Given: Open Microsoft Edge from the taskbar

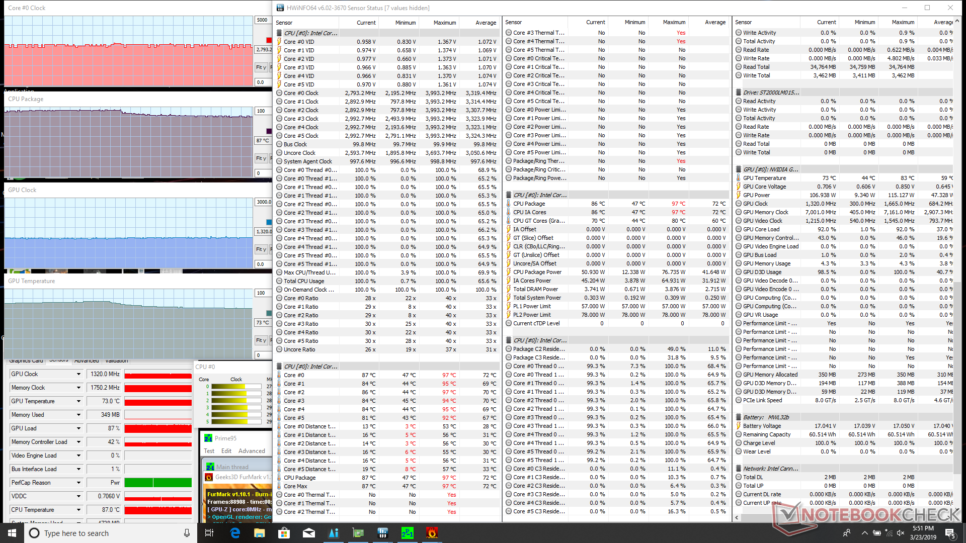Looking at the screenshot, I should [235, 533].
